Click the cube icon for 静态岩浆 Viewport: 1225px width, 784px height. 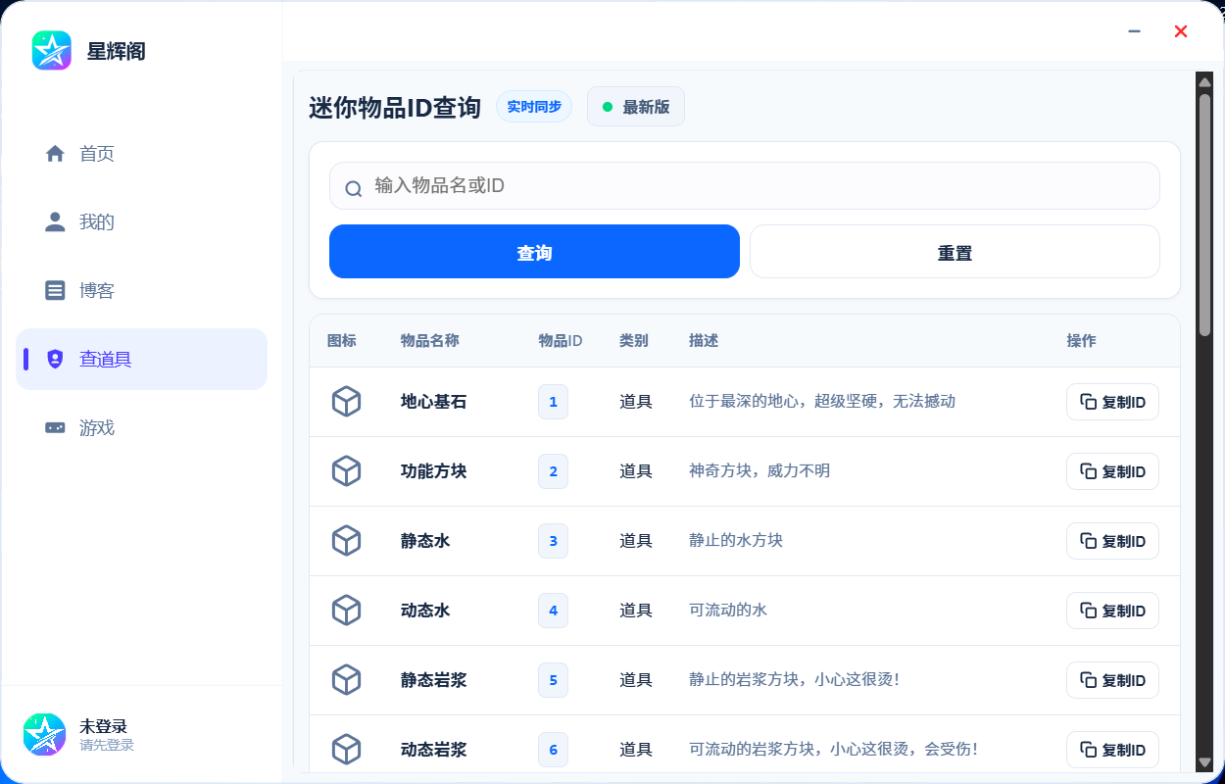point(346,680)
